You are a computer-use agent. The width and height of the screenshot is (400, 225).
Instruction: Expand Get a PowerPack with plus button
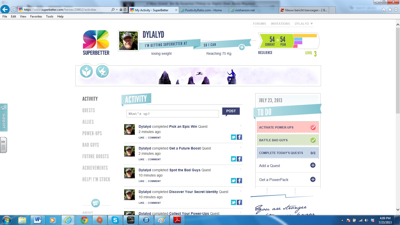313,179
